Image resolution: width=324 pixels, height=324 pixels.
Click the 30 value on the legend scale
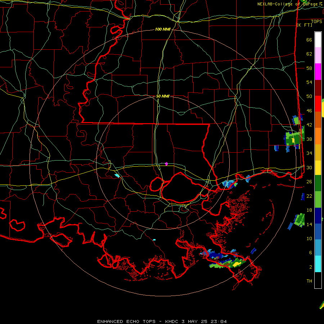coord(309,167)
